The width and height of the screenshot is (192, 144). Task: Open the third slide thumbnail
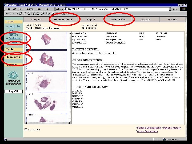click(46, 81)
